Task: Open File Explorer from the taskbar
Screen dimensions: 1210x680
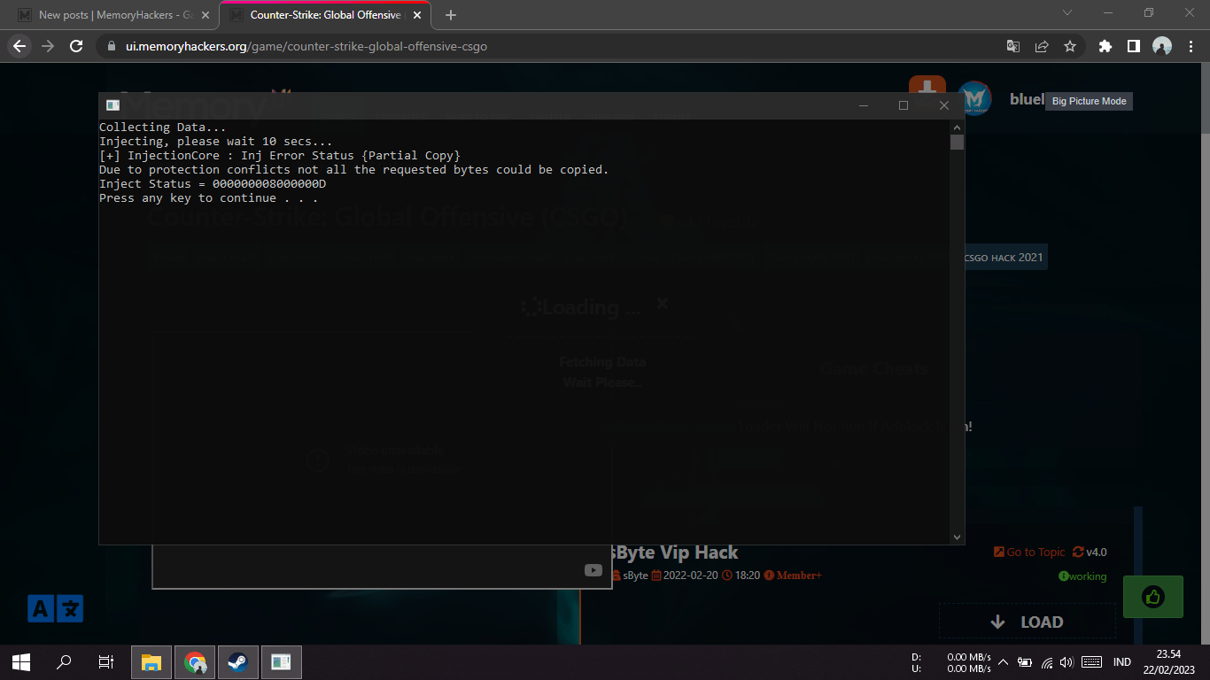Action: click(x=151, y=661)
